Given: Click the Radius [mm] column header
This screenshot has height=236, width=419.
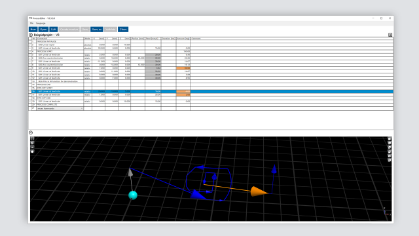Looking at the screenshot, I should click(138, 39).
